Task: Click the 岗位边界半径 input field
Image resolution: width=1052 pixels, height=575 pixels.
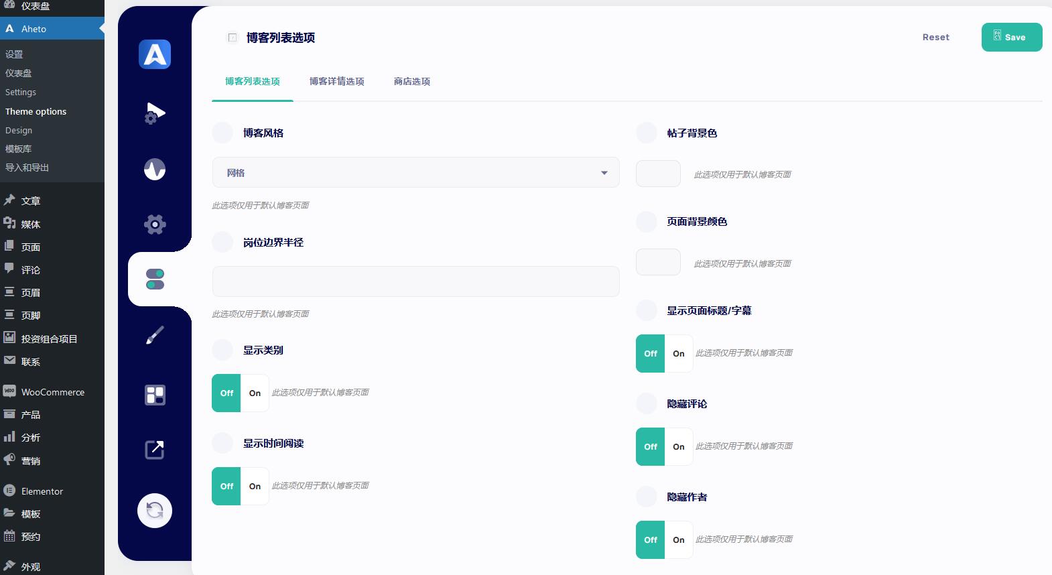Action: (415, 281)
